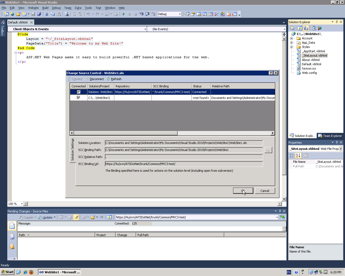Click the Find in Files toolbar icon
Image resolution: width=345 pixels, height=276 pixels.
click(67, 14)
